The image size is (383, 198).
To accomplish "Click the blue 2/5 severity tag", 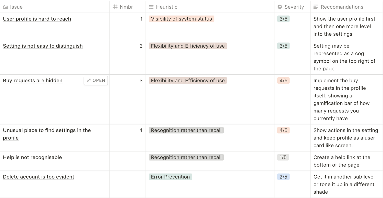I will pyautogui.click(x=283, y=177).
